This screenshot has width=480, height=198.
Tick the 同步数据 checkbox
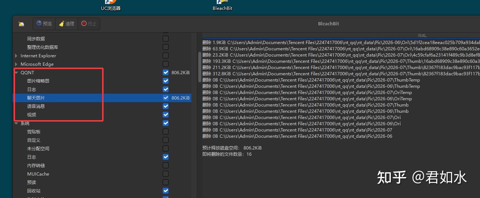[166, 39]
